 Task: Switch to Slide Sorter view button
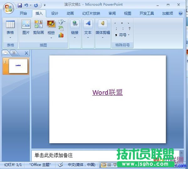[109, 165]
